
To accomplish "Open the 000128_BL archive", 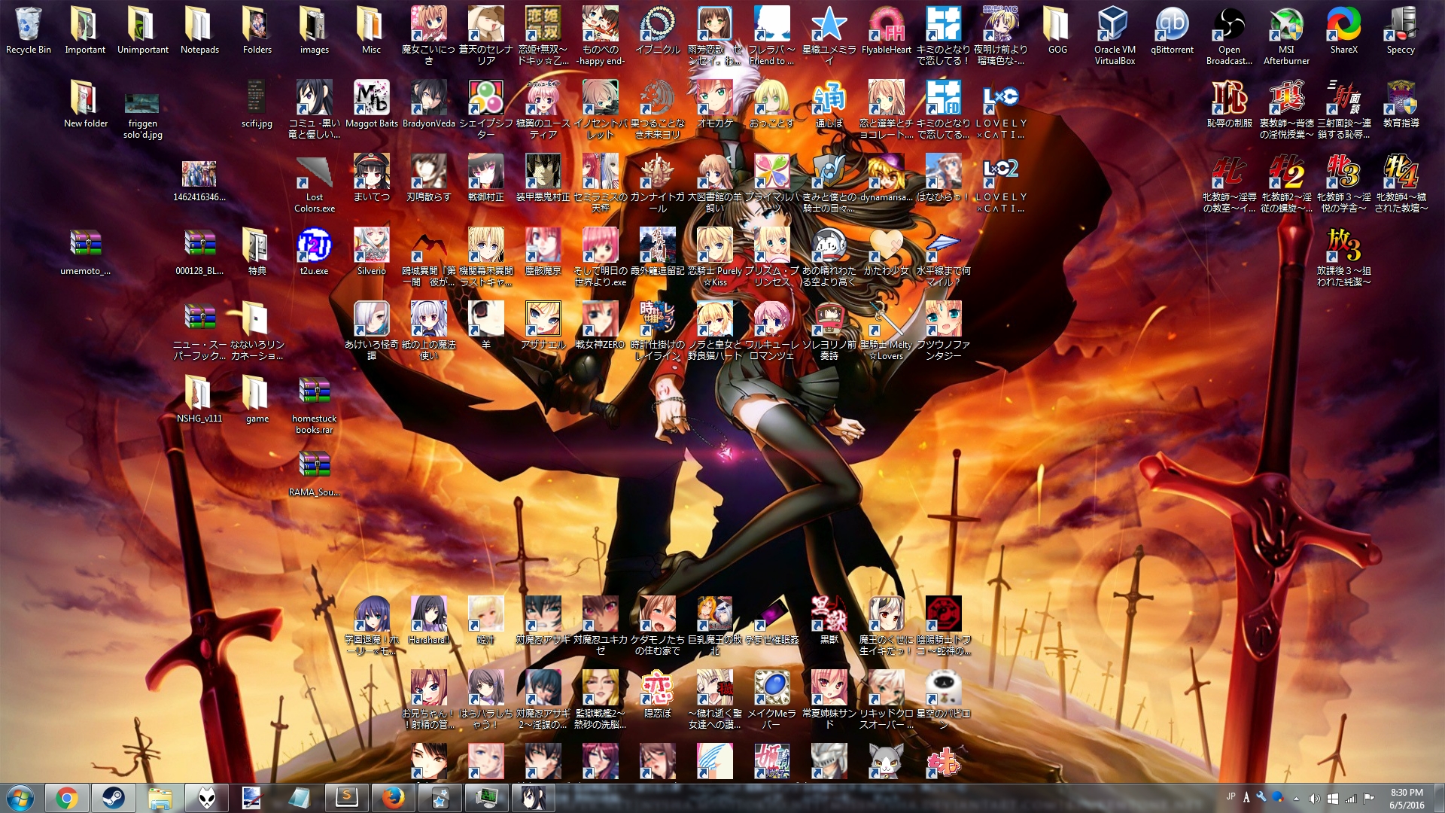I will [200, 251].
